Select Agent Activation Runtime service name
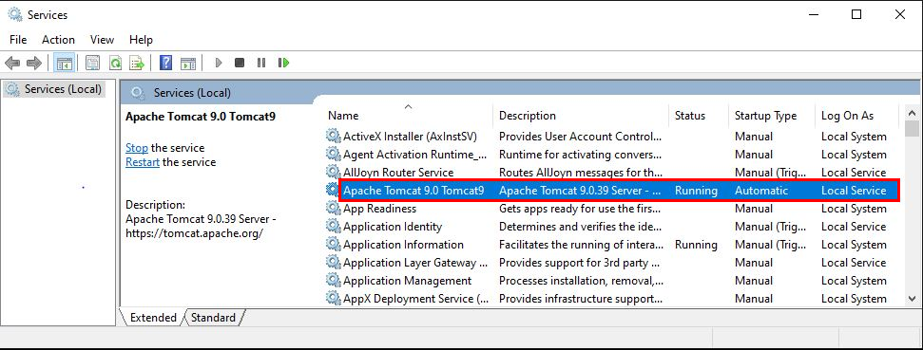Viewport: 923px width, 350px height. pos(415,155)
